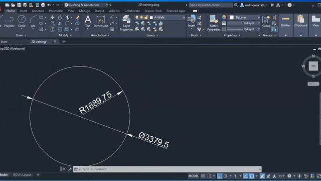Open the annotation scale 1:1 dropdown
The image size is (321, 181).
pos(281,176)
